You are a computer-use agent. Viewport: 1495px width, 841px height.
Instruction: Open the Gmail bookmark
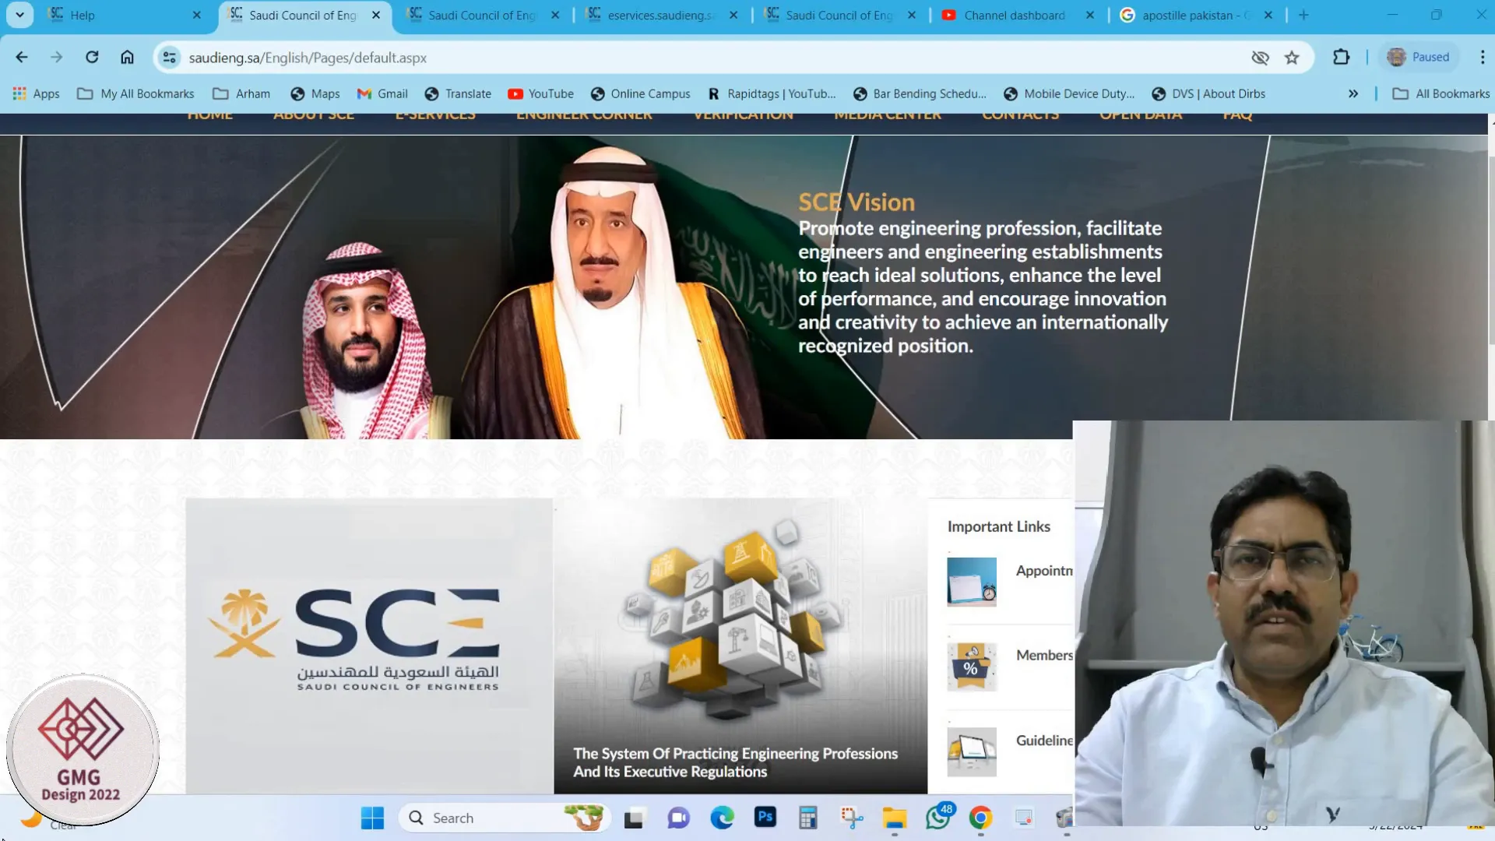tap(382, 93)
